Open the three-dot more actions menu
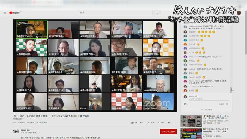This screenshot has width=247, height=139. (175, 123)
